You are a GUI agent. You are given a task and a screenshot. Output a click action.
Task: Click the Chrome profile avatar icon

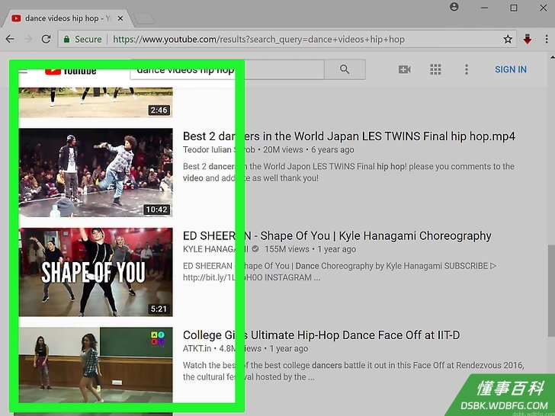tap(454, 7)
